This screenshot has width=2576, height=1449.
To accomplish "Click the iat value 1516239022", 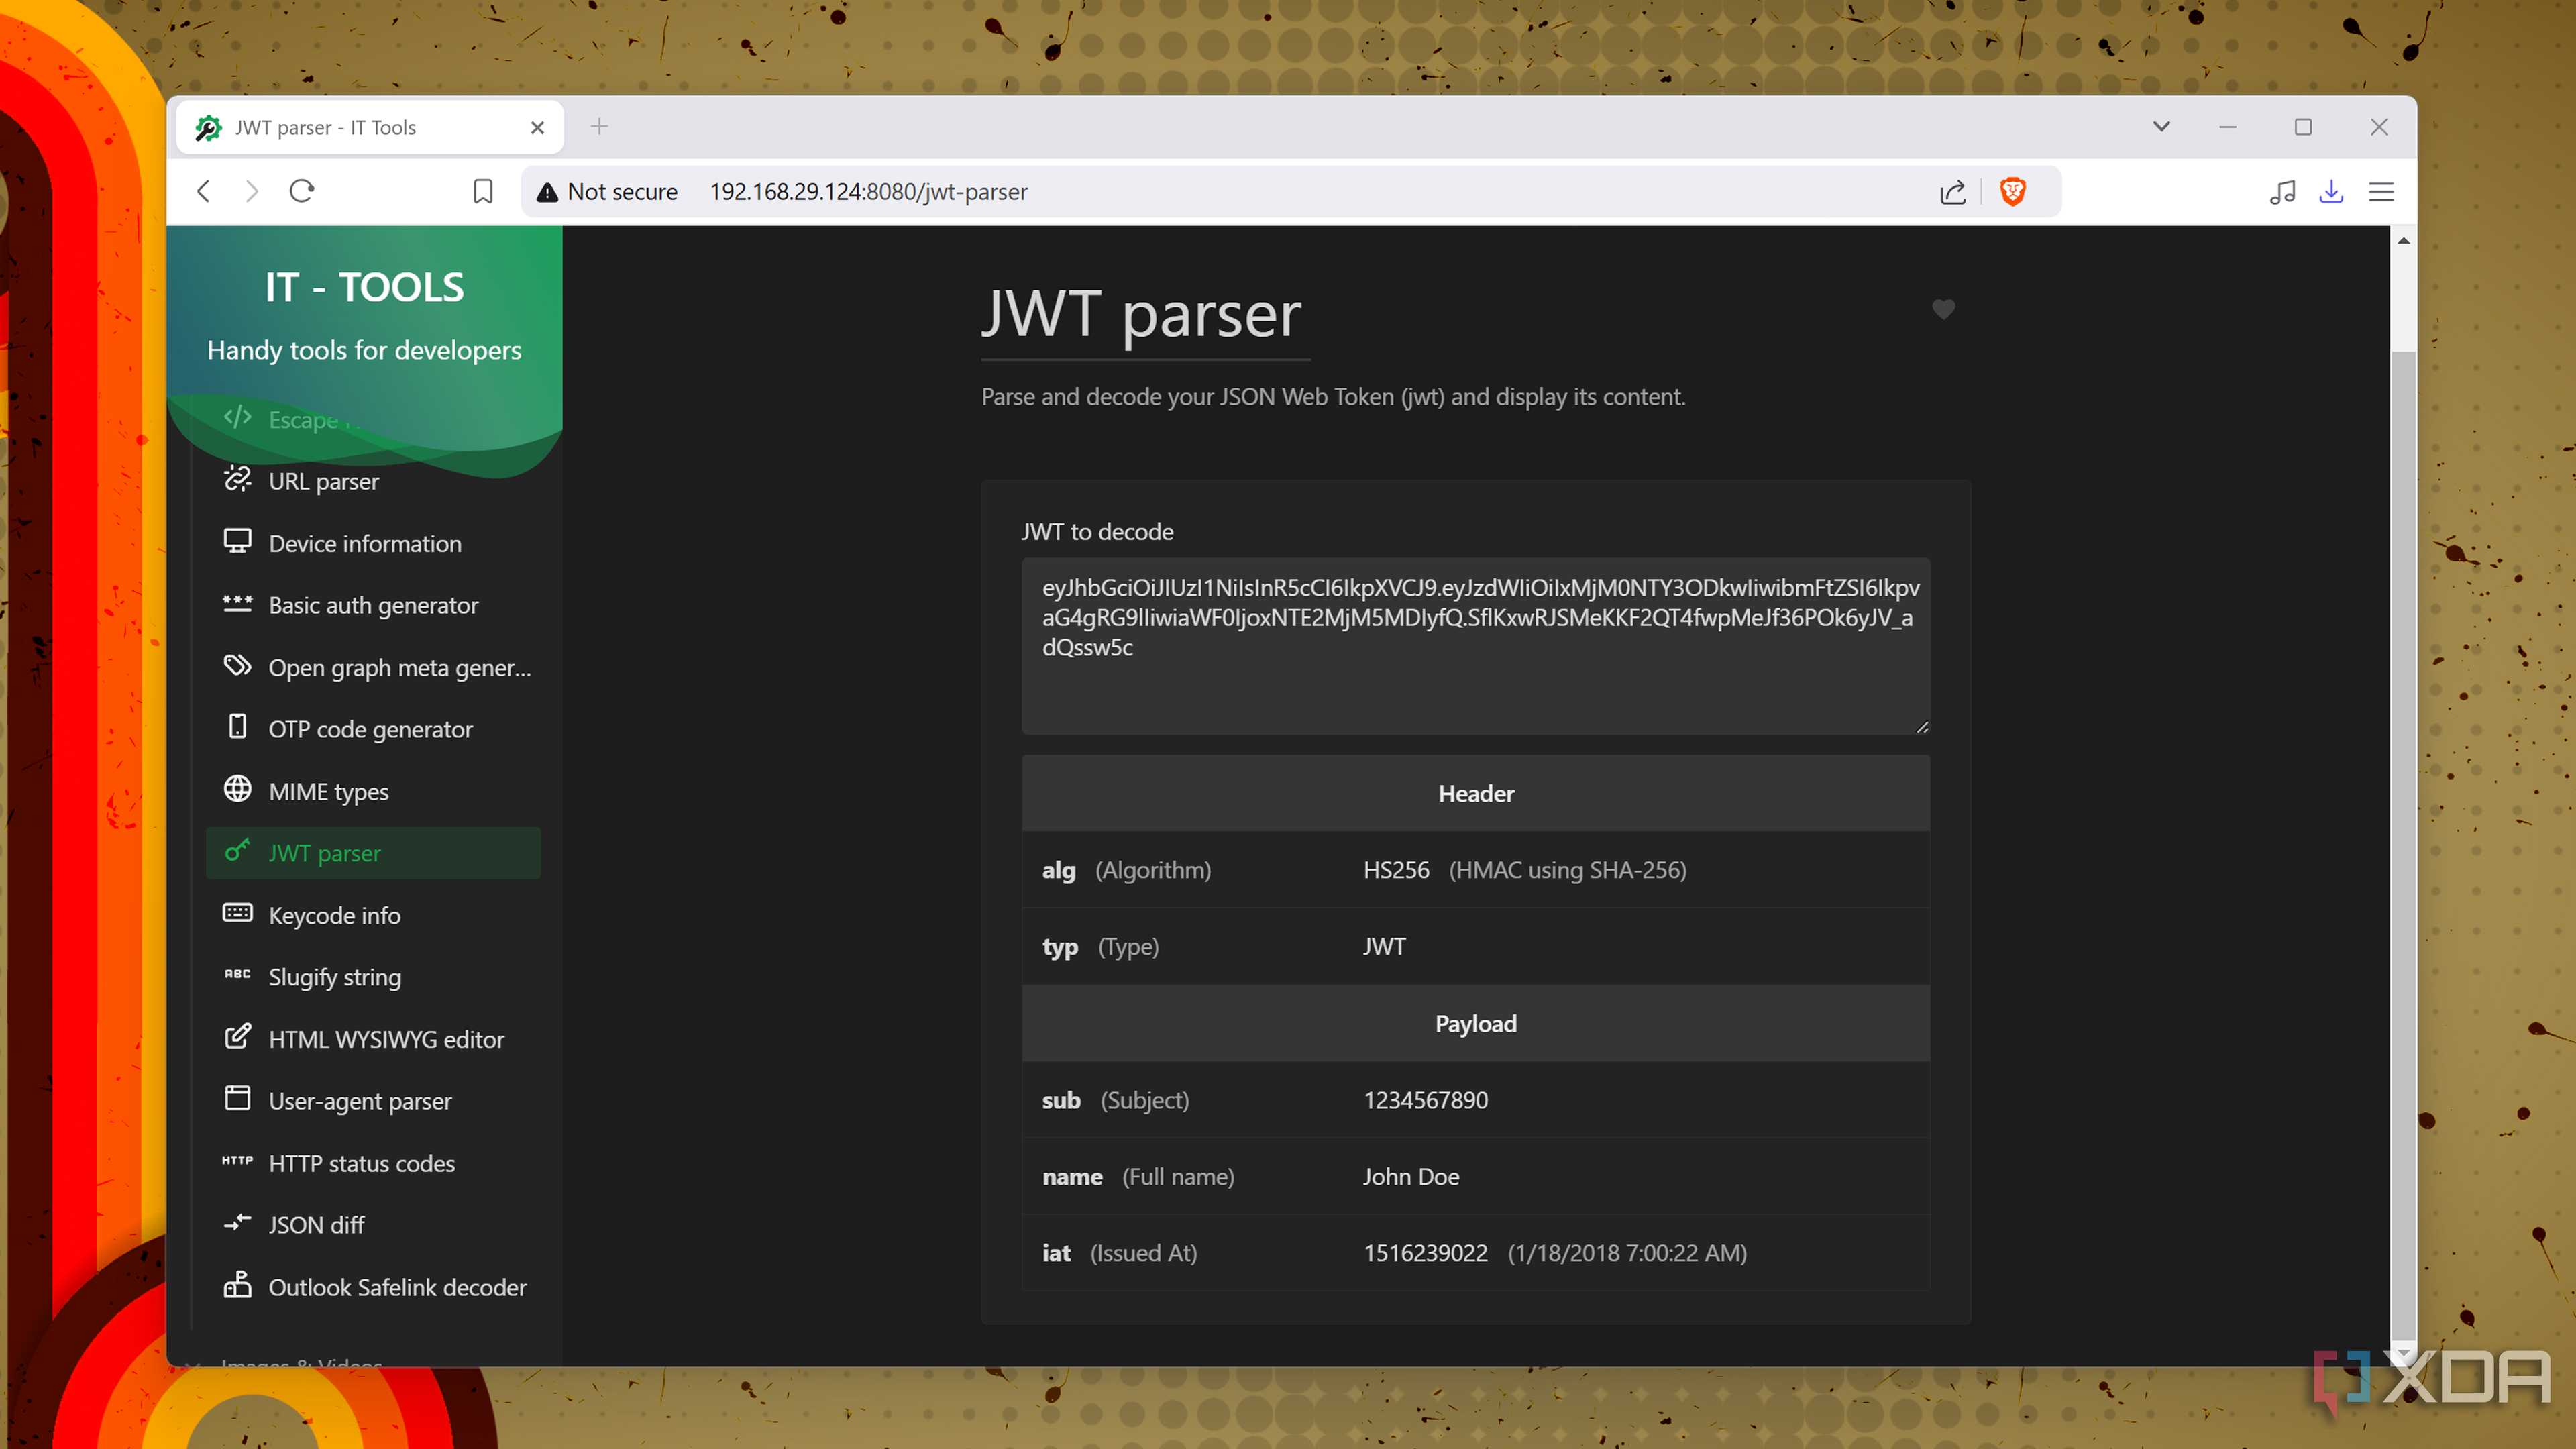I will (1426, 1253).
